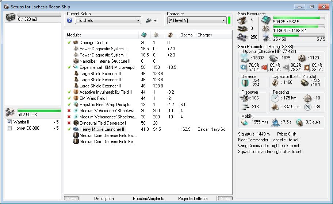Click the Squad Commander line
The height and width of the screenshot is (204, 333).
click(x=269, y=152)
